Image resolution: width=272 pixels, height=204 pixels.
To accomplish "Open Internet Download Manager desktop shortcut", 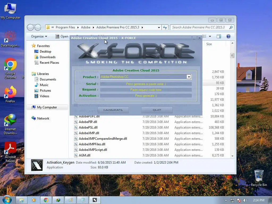I will pos(10,124).
